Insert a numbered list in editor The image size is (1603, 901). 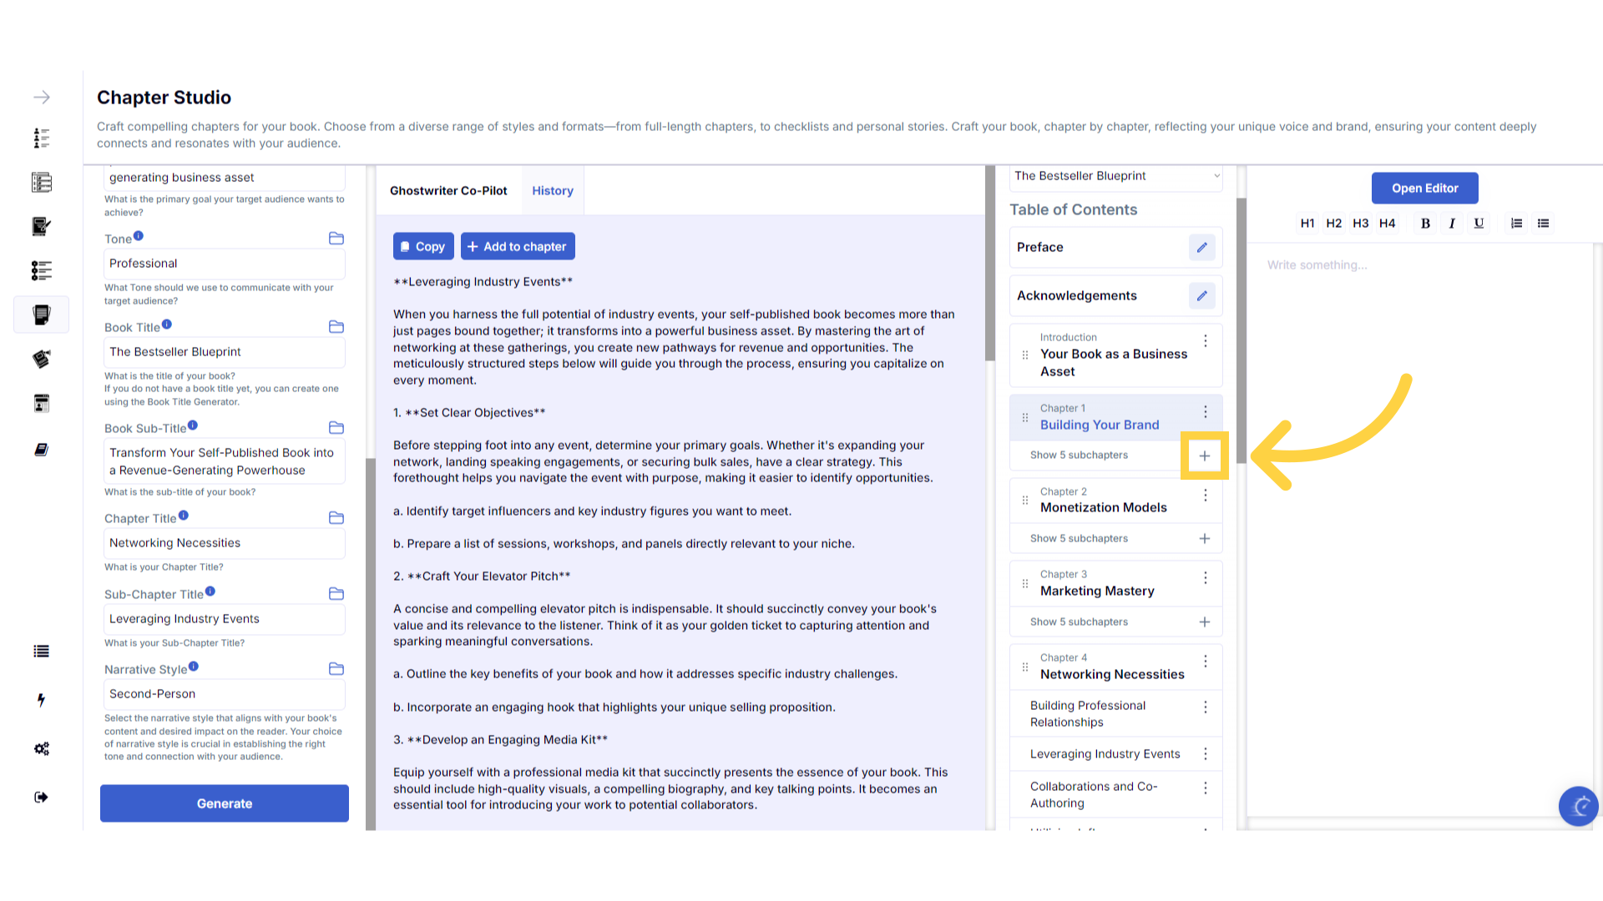click(x=1517, y=224)
